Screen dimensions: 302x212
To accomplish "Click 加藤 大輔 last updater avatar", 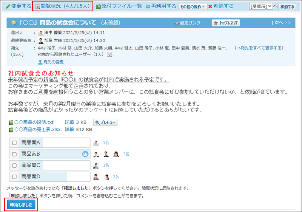I will 41,41.
